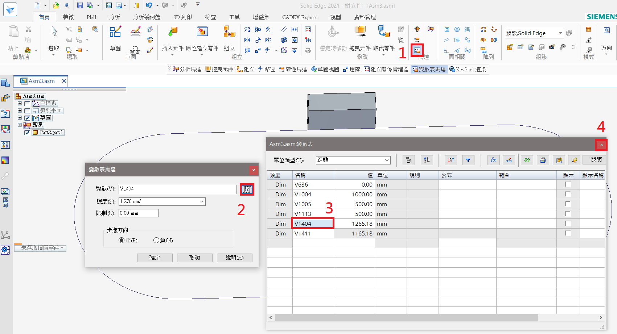Click the refresh update icon in variable table
Viewport: 617px width, 334px height.
(527, 160)
